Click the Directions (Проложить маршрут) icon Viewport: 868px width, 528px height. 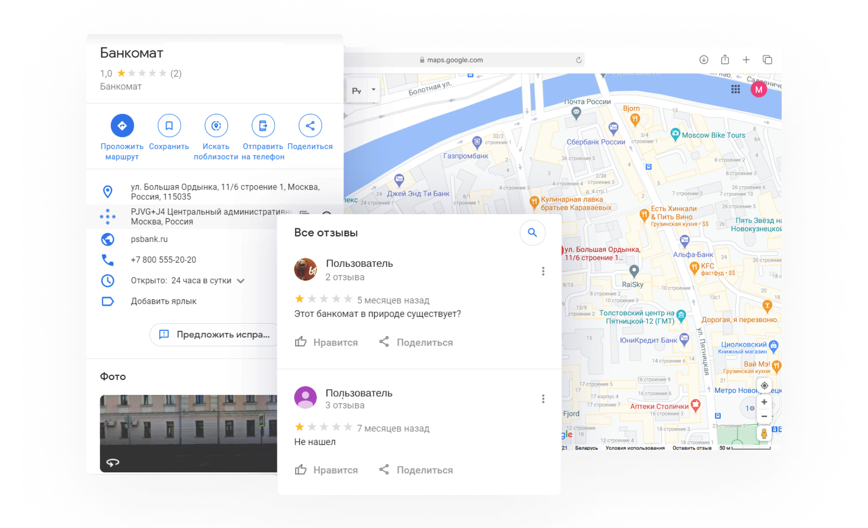(x=122, y=126)
